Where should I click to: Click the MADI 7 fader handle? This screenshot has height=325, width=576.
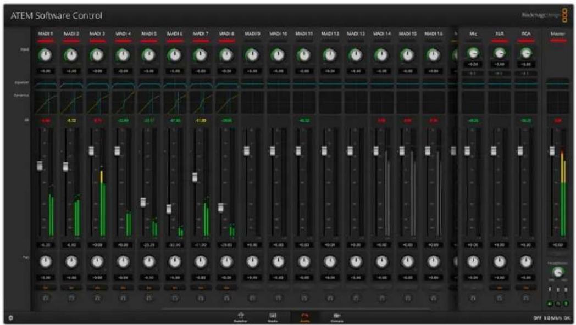tap(195, 177)
